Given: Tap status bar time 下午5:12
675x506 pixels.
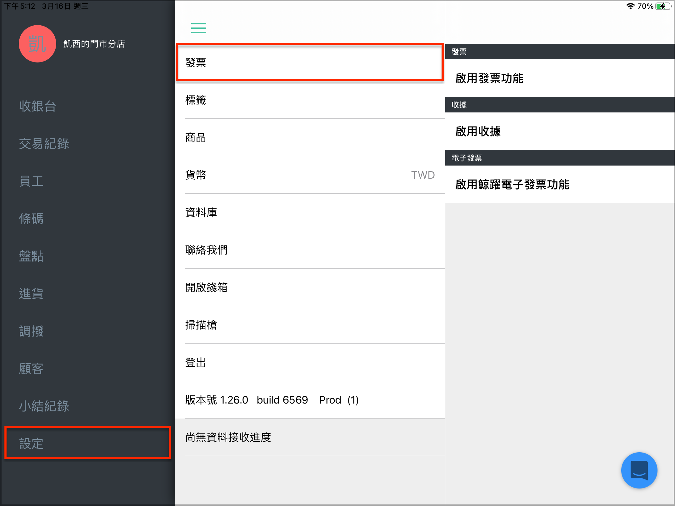Looking at the screenshot, I should coord(19,6).
